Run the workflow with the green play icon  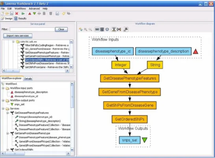(23, 13)
